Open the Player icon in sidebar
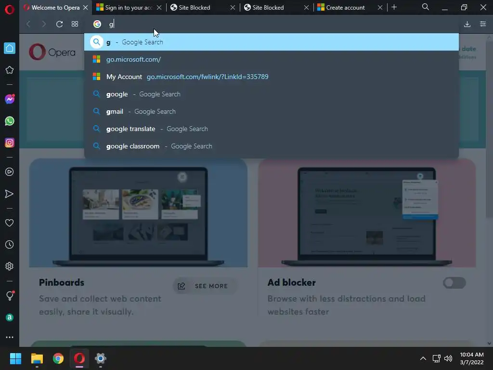The width and height of the screenshot is (493, 370). coord(10,172)
